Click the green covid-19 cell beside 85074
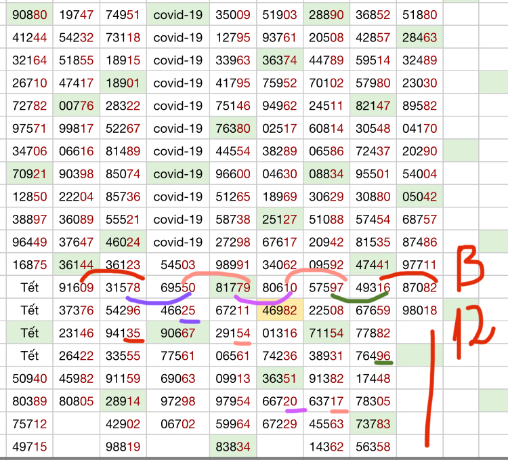The height and width of the screenshot is (471, 508). [177, 173]
